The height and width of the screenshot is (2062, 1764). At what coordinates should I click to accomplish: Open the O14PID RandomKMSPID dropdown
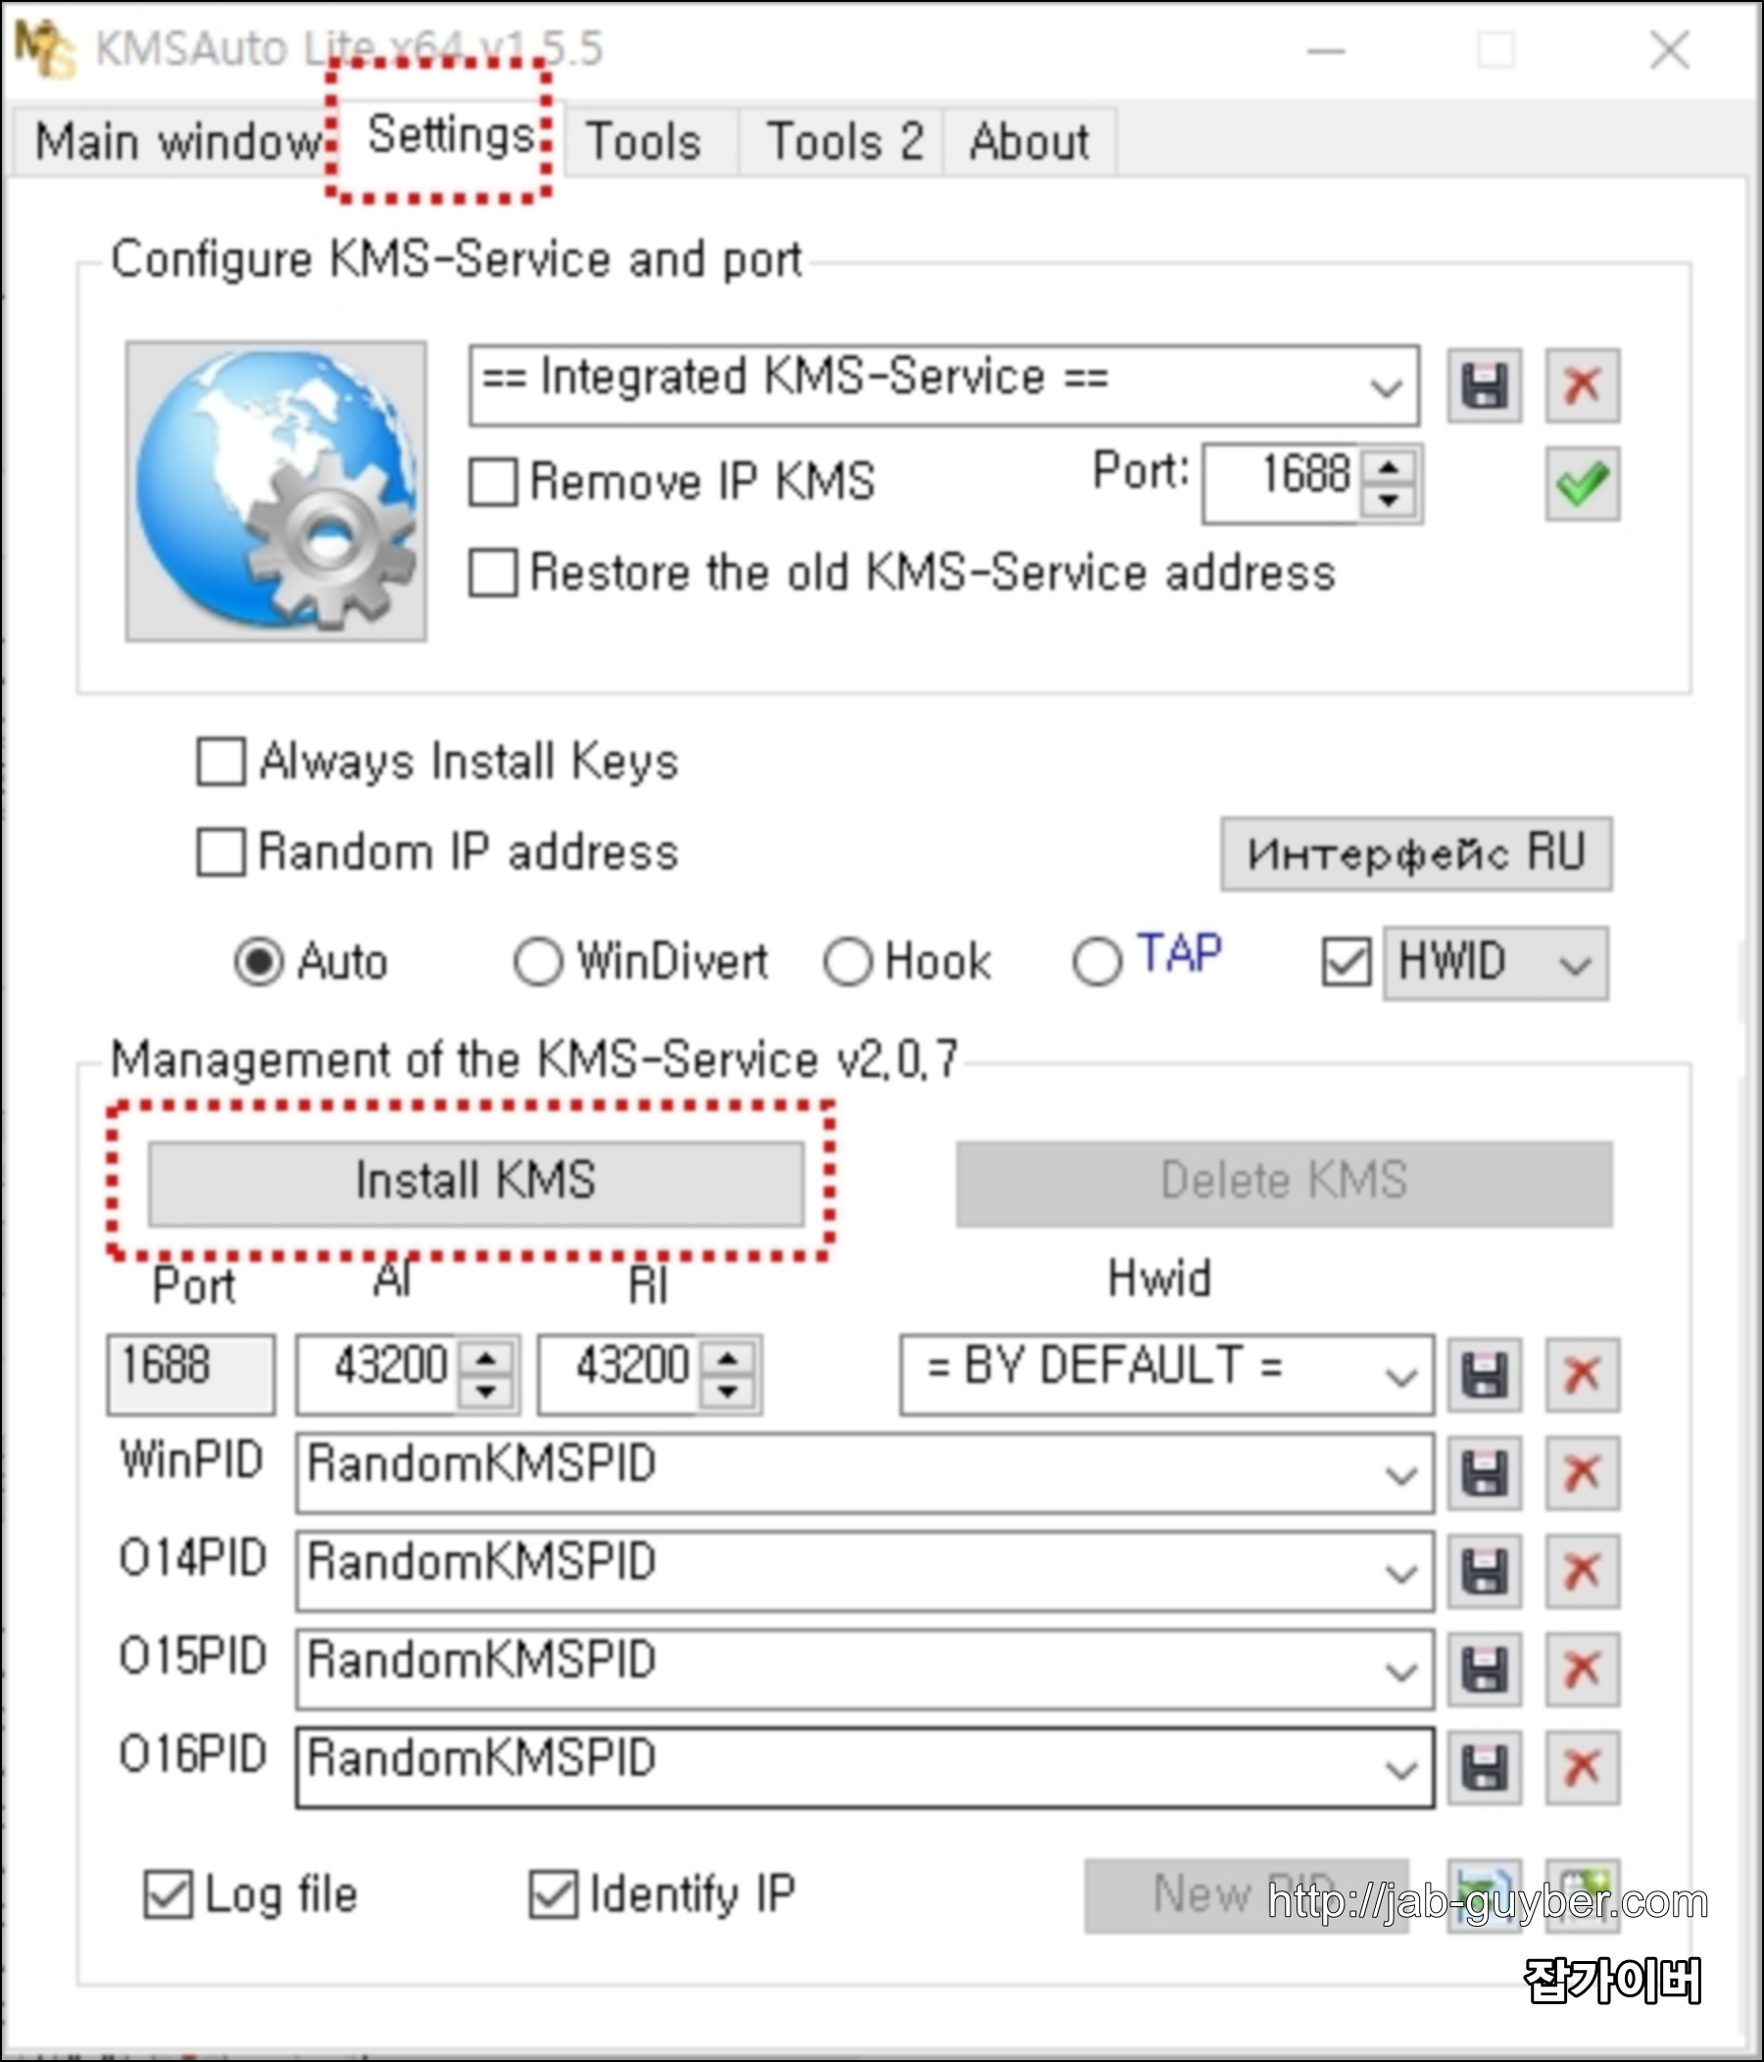click(1400, 1572)
